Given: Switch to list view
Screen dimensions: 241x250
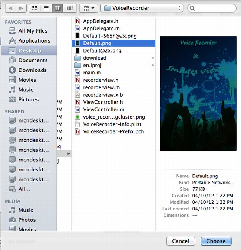Looking at the screenshot, I should click(x=46, y=8).
